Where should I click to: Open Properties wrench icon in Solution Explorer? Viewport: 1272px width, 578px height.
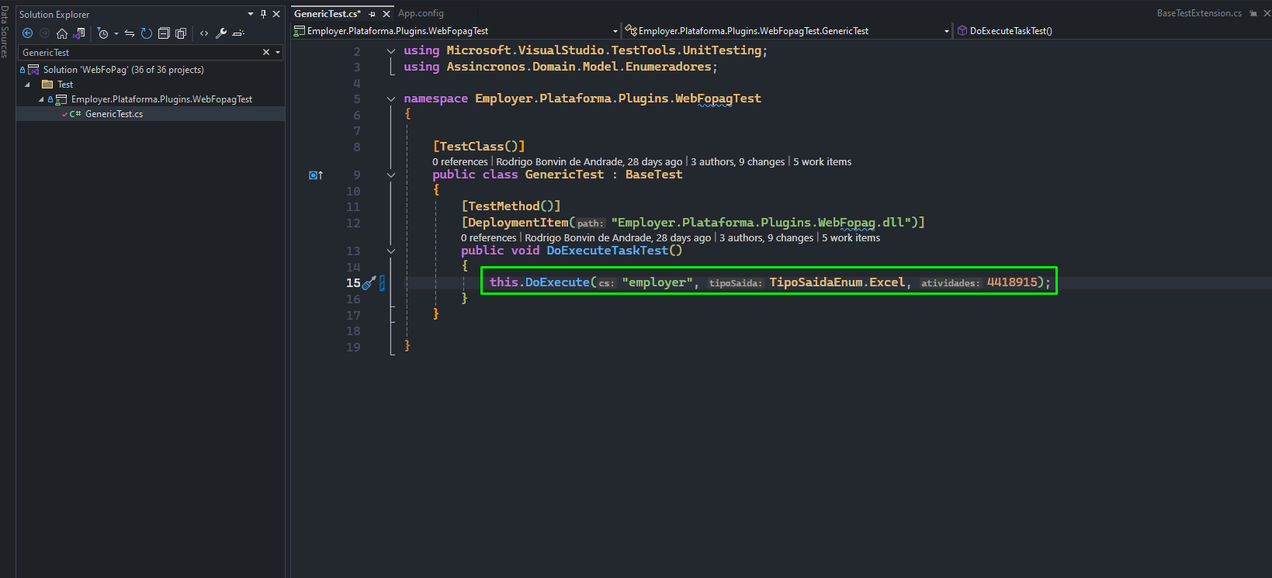221,33
